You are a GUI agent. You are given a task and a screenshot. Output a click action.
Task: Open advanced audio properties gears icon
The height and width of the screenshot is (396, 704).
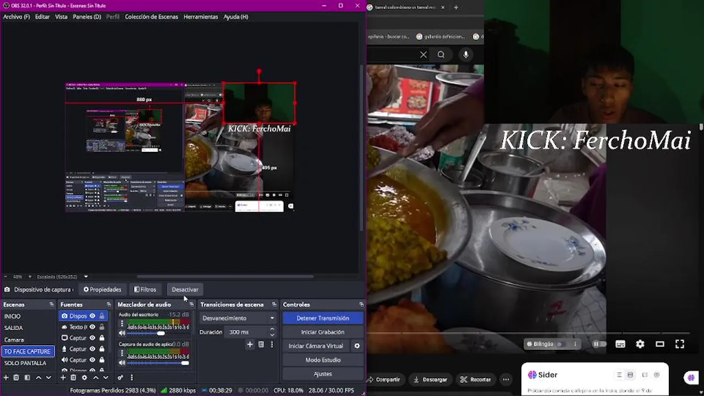pyautogui.click(x=120, y=377)
